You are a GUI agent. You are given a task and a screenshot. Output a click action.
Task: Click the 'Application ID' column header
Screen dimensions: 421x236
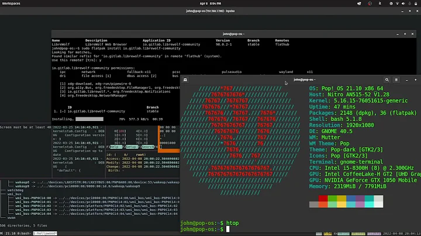[x=157, y=40]
